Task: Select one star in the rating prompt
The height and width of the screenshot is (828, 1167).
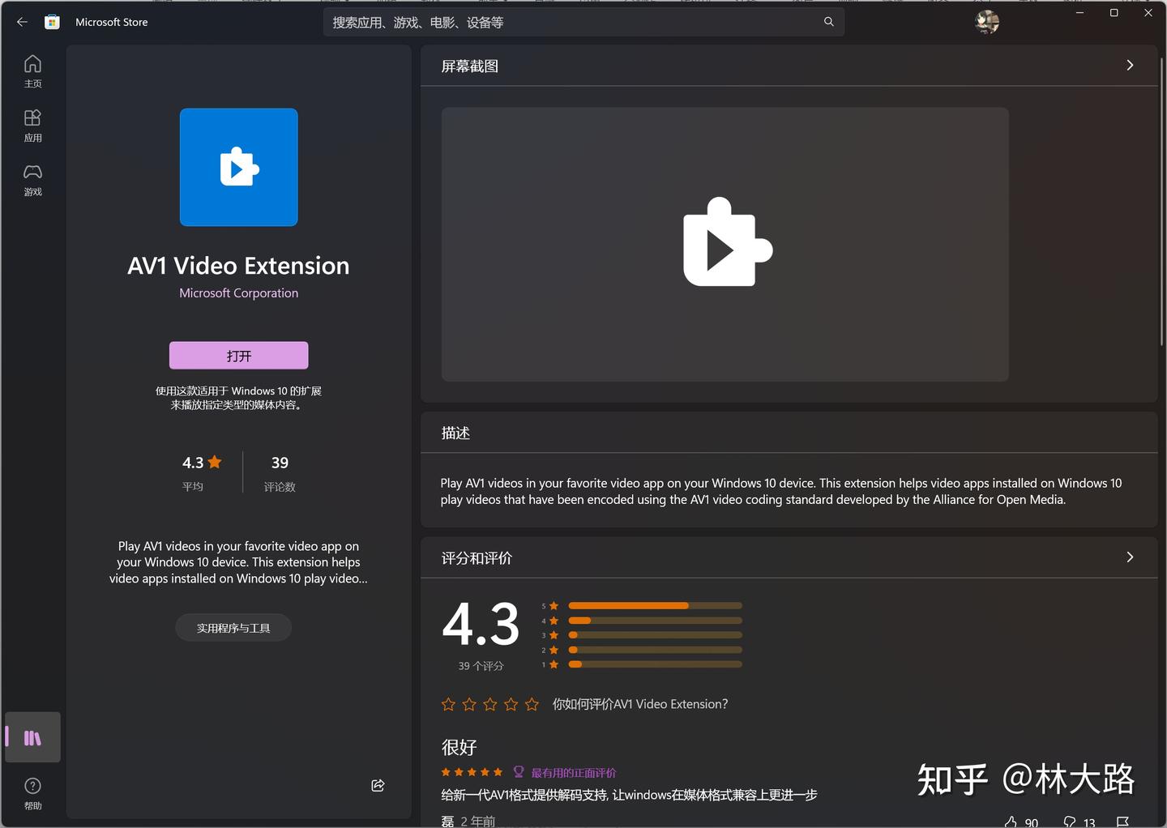Action: point(448,704)
